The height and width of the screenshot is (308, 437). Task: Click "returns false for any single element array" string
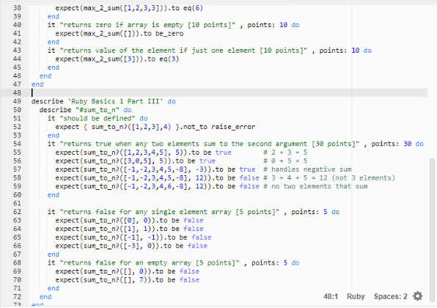[169, 211]
